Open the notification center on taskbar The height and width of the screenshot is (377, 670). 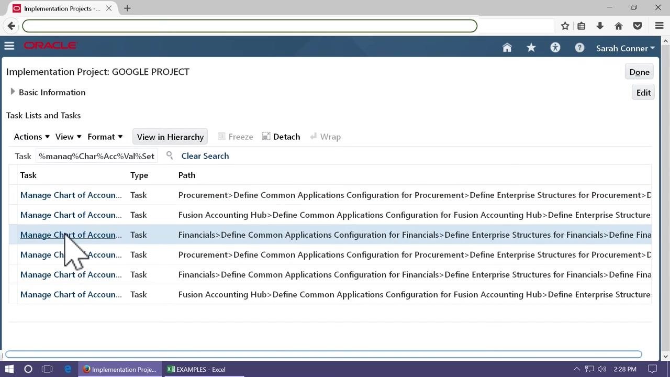653,369
